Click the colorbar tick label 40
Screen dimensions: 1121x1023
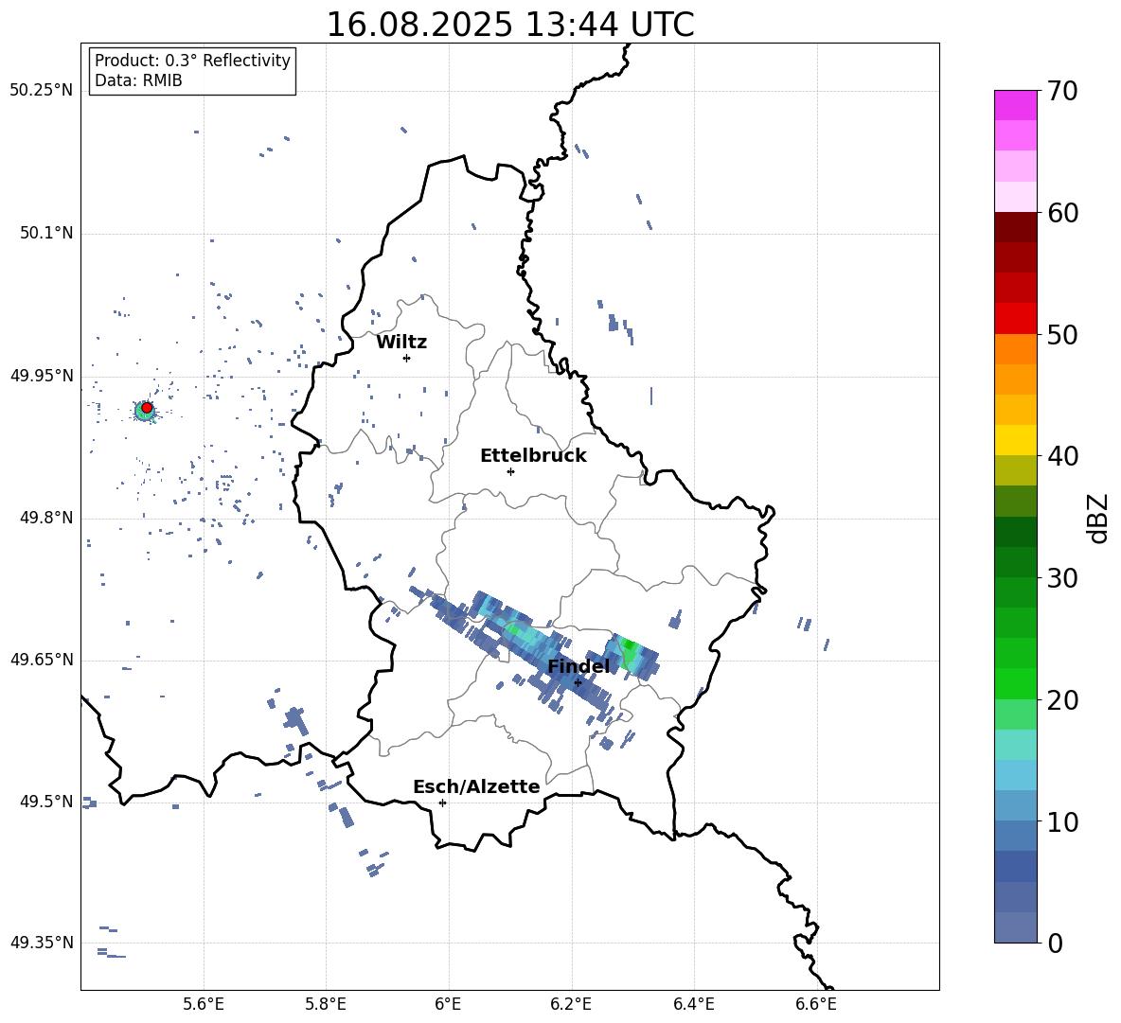tap(1062, 456)
